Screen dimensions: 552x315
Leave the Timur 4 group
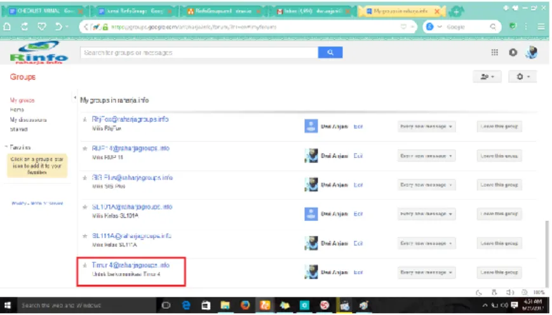tap(499, 272)
